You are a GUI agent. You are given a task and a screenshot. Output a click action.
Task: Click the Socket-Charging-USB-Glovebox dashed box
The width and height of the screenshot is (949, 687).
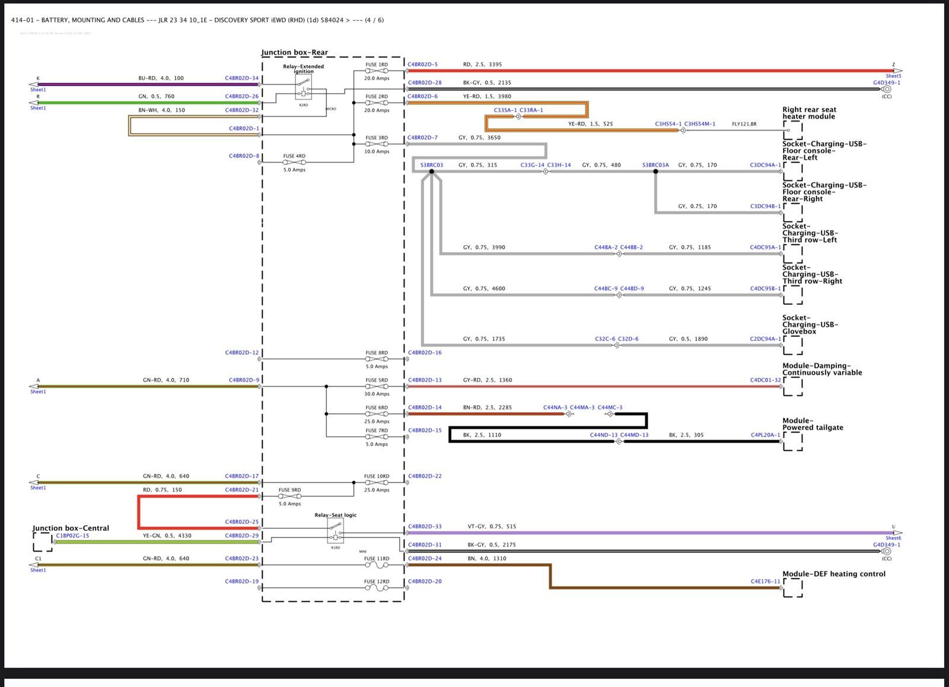(x=793, y=345)
